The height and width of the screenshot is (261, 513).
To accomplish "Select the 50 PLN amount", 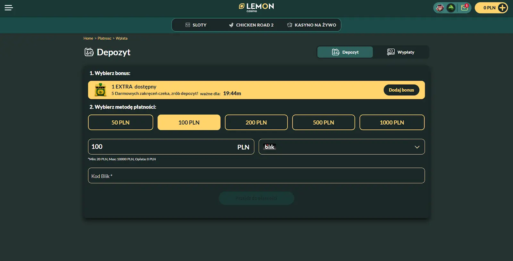I will pos(121,122).
